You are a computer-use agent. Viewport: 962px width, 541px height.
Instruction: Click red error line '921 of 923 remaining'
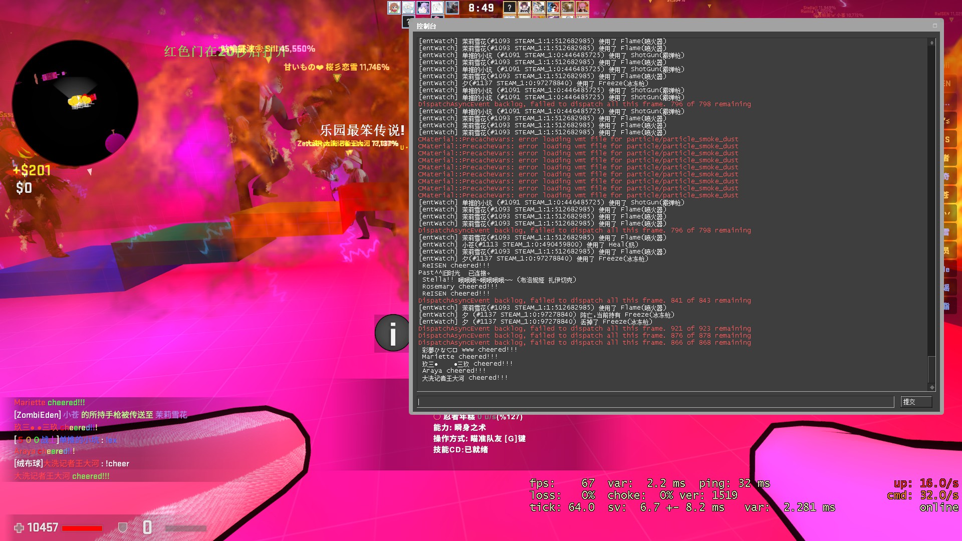tap(585, 329)
